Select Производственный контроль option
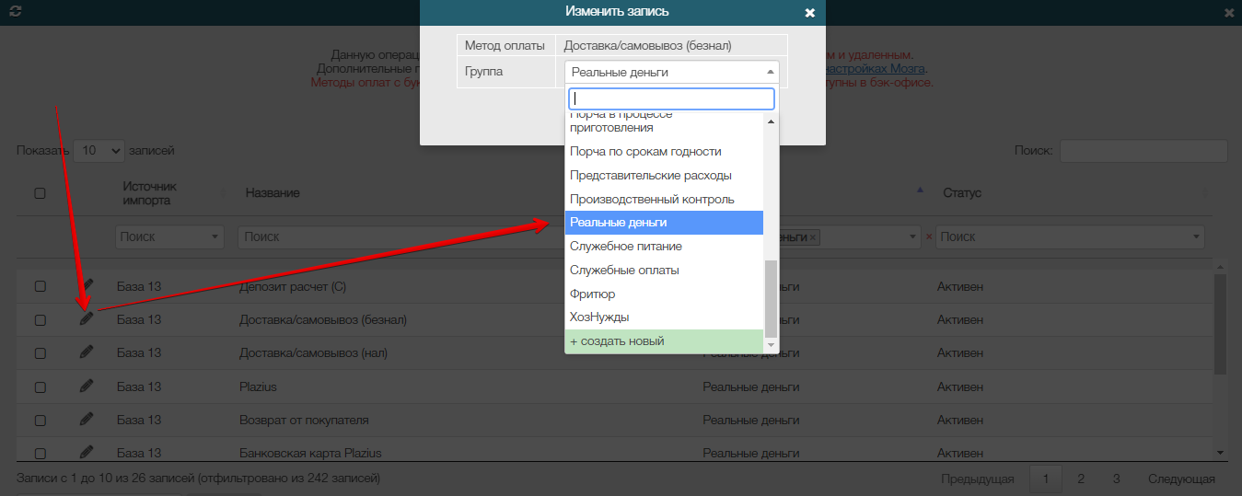This screenshot has height=496, width=1242. point(664,199)
